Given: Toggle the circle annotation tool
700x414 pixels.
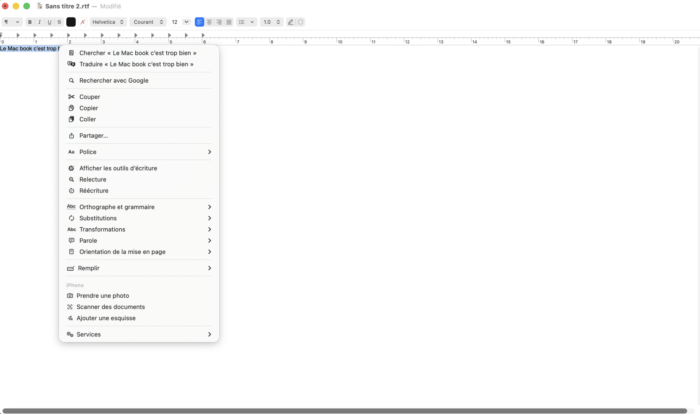Looking at the screenshot, I should pyautogui.click(x=300, y=22).
